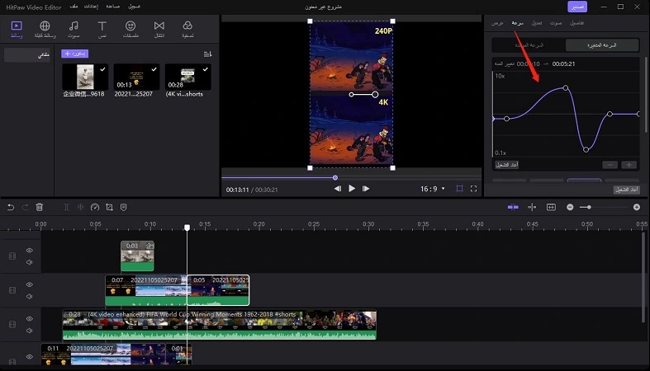The image size is (650, 371).
Task: Toggle the purple timeline snapping icon
Action: click(x=513, y=207)
